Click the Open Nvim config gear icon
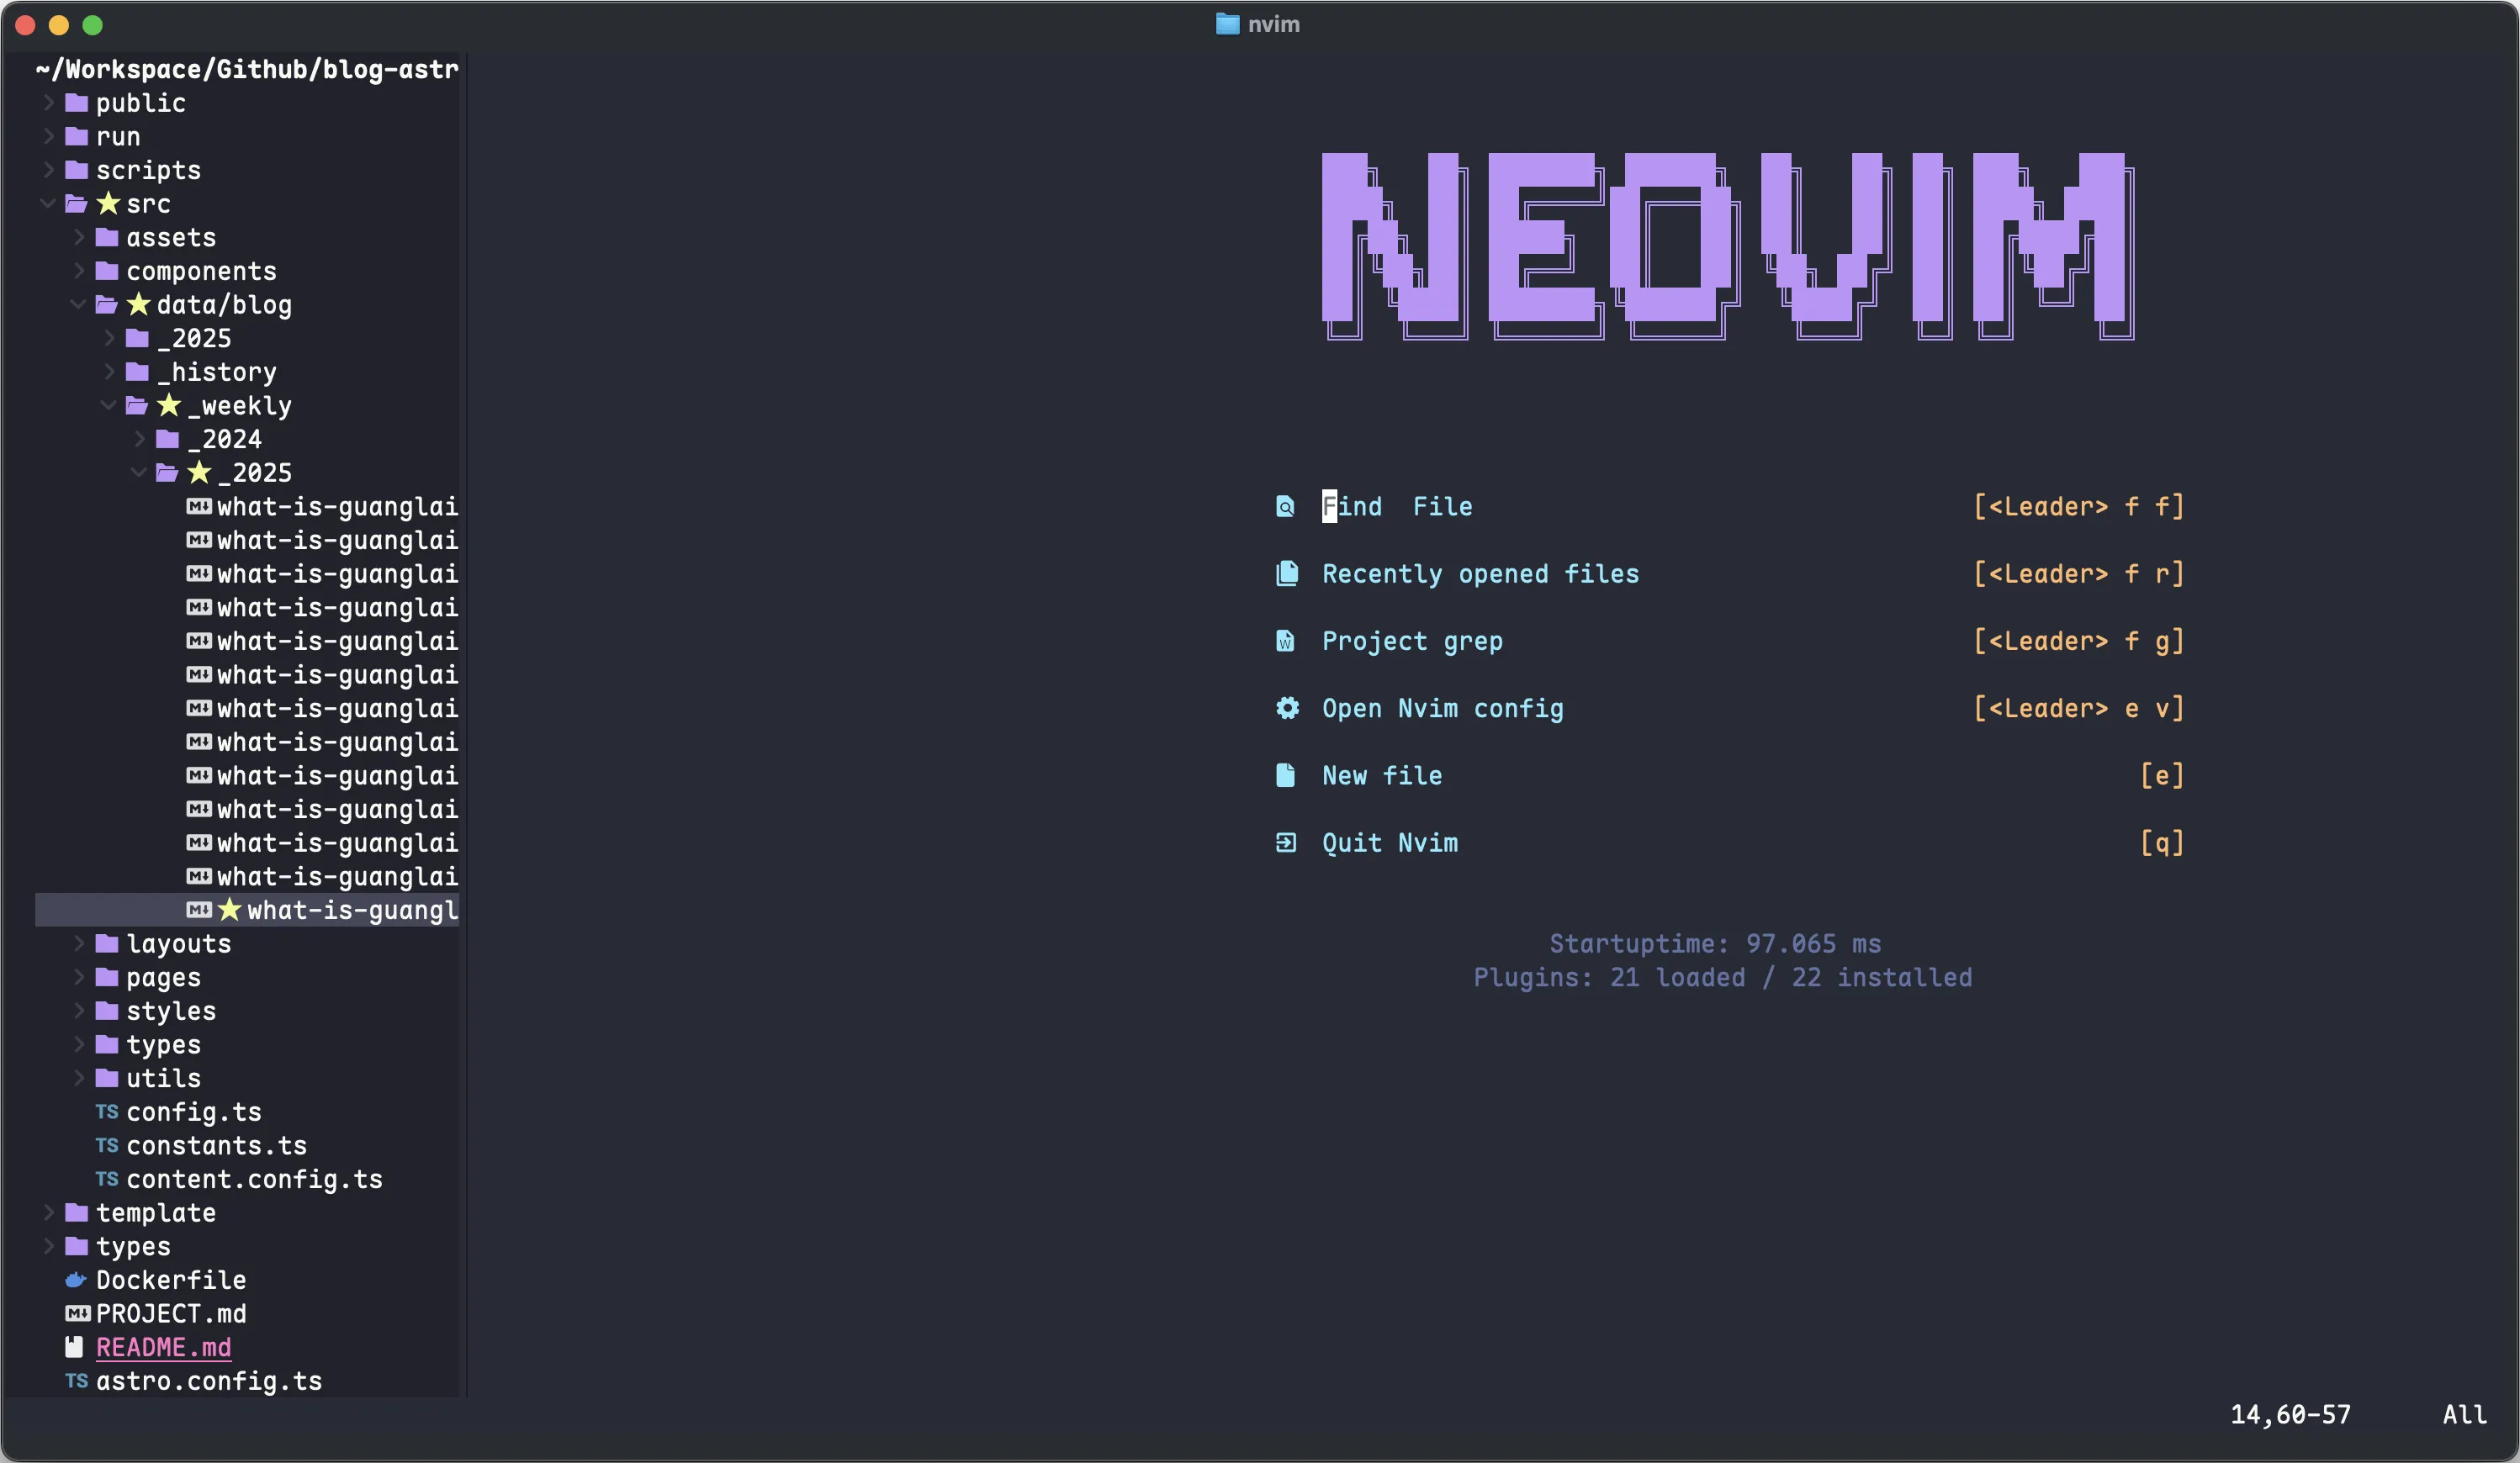Screen dimensions: 2520x1463 1288,707
